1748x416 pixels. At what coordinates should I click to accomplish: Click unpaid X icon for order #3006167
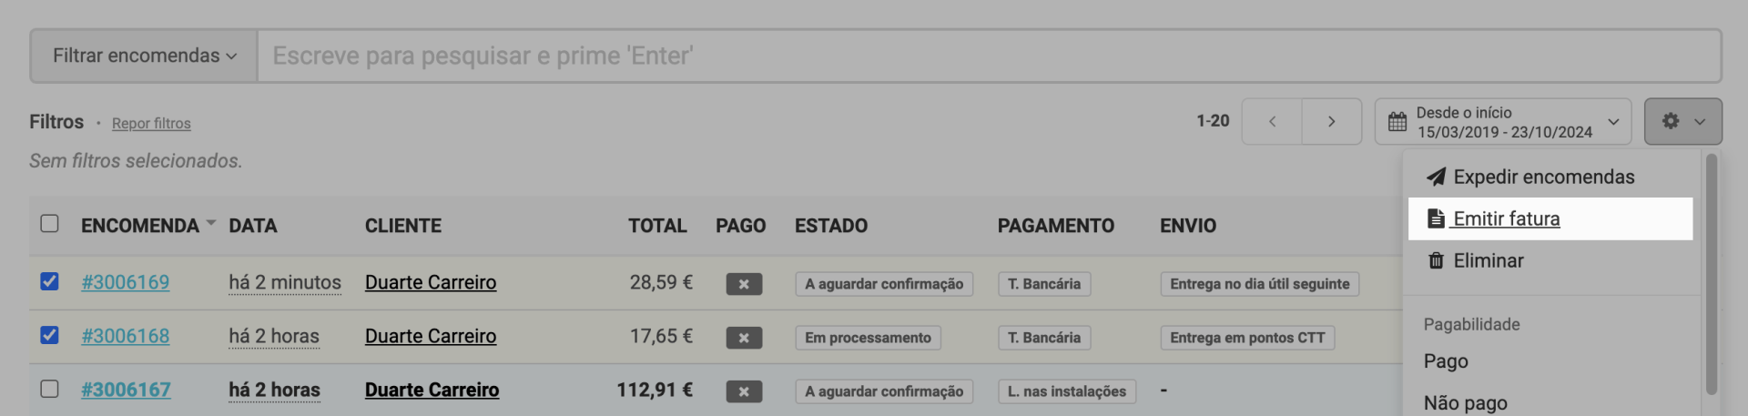tap(744, 391)
